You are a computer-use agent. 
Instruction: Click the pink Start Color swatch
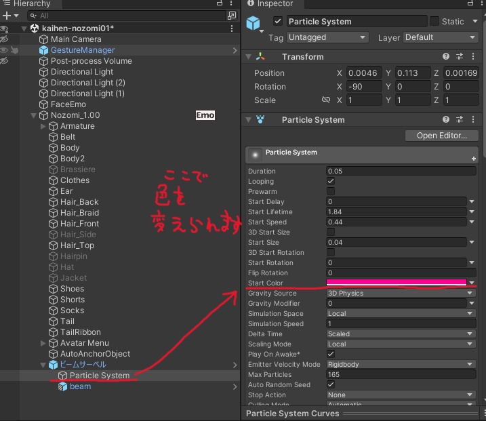(x=396, y=283)
